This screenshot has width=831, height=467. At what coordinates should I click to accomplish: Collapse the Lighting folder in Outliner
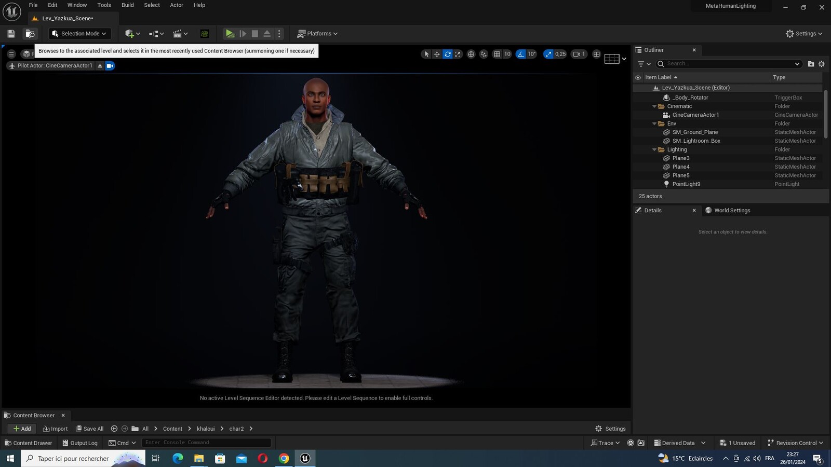pos(654,149)
